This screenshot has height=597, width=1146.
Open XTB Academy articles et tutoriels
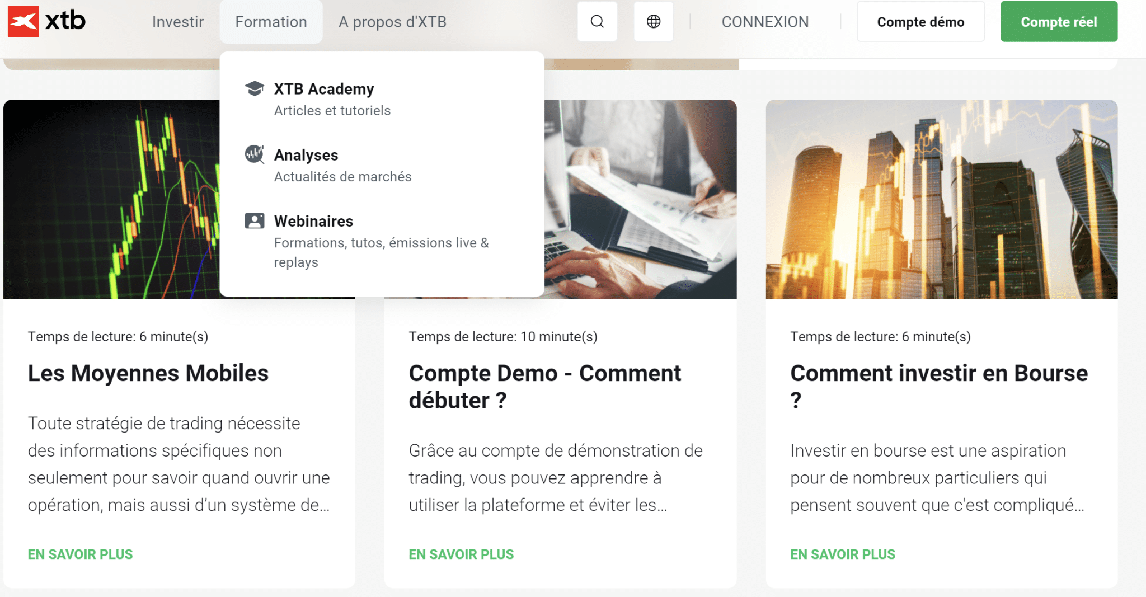click(x=324, y=88)
